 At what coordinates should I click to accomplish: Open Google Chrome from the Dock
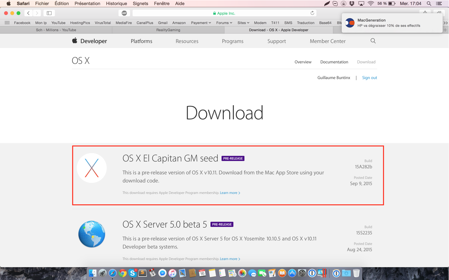pos(123,273)
